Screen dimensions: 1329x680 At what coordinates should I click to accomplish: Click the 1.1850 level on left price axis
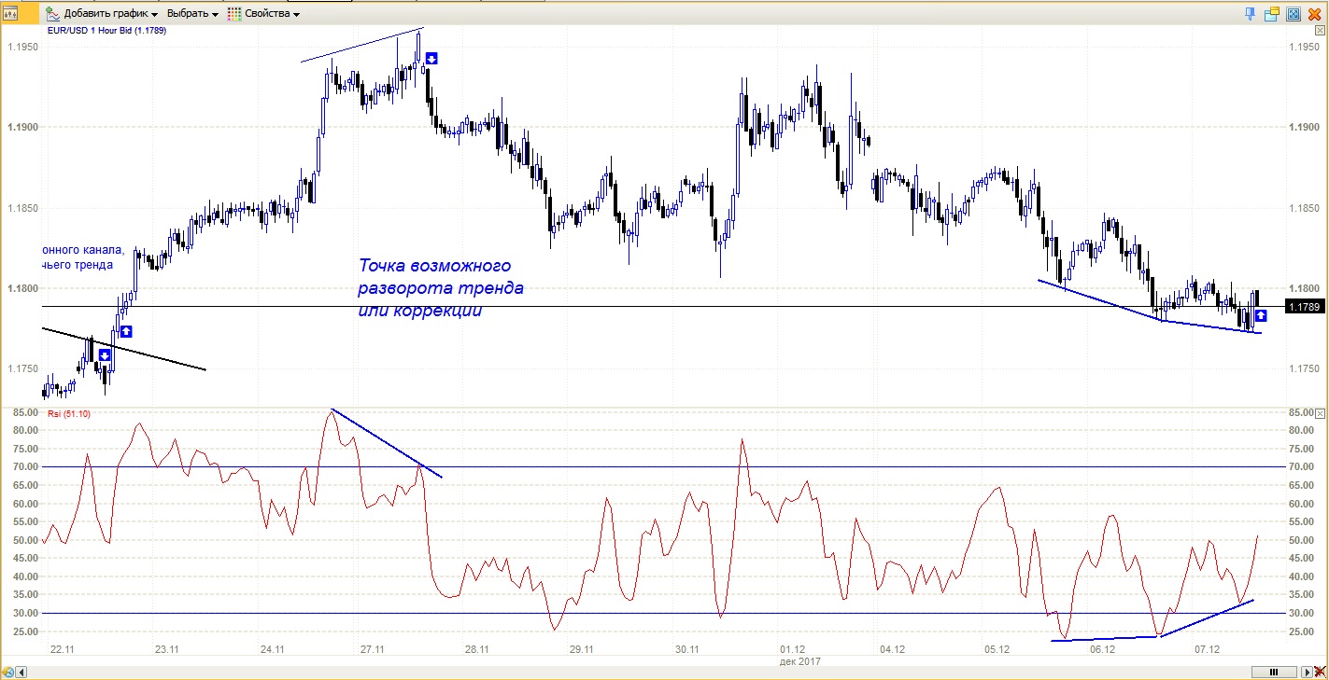click(22, 208)
